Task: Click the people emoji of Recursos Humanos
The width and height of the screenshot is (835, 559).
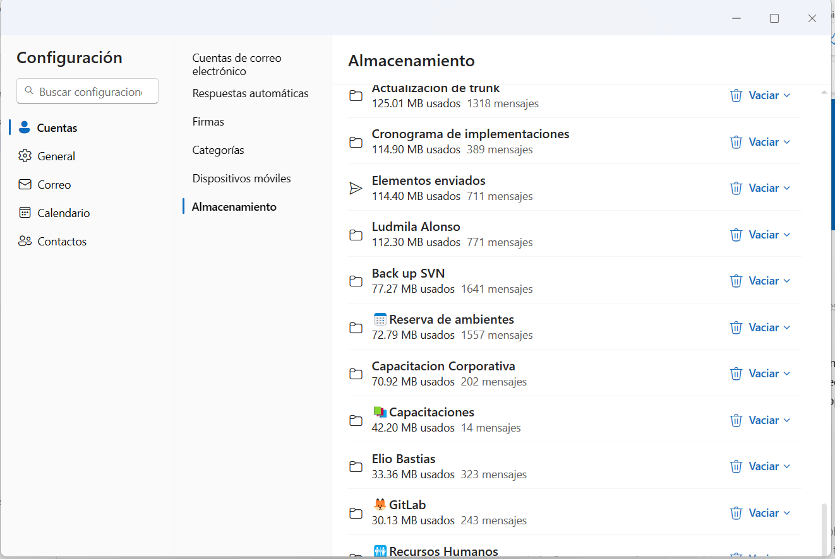Action: pos(380,551)
